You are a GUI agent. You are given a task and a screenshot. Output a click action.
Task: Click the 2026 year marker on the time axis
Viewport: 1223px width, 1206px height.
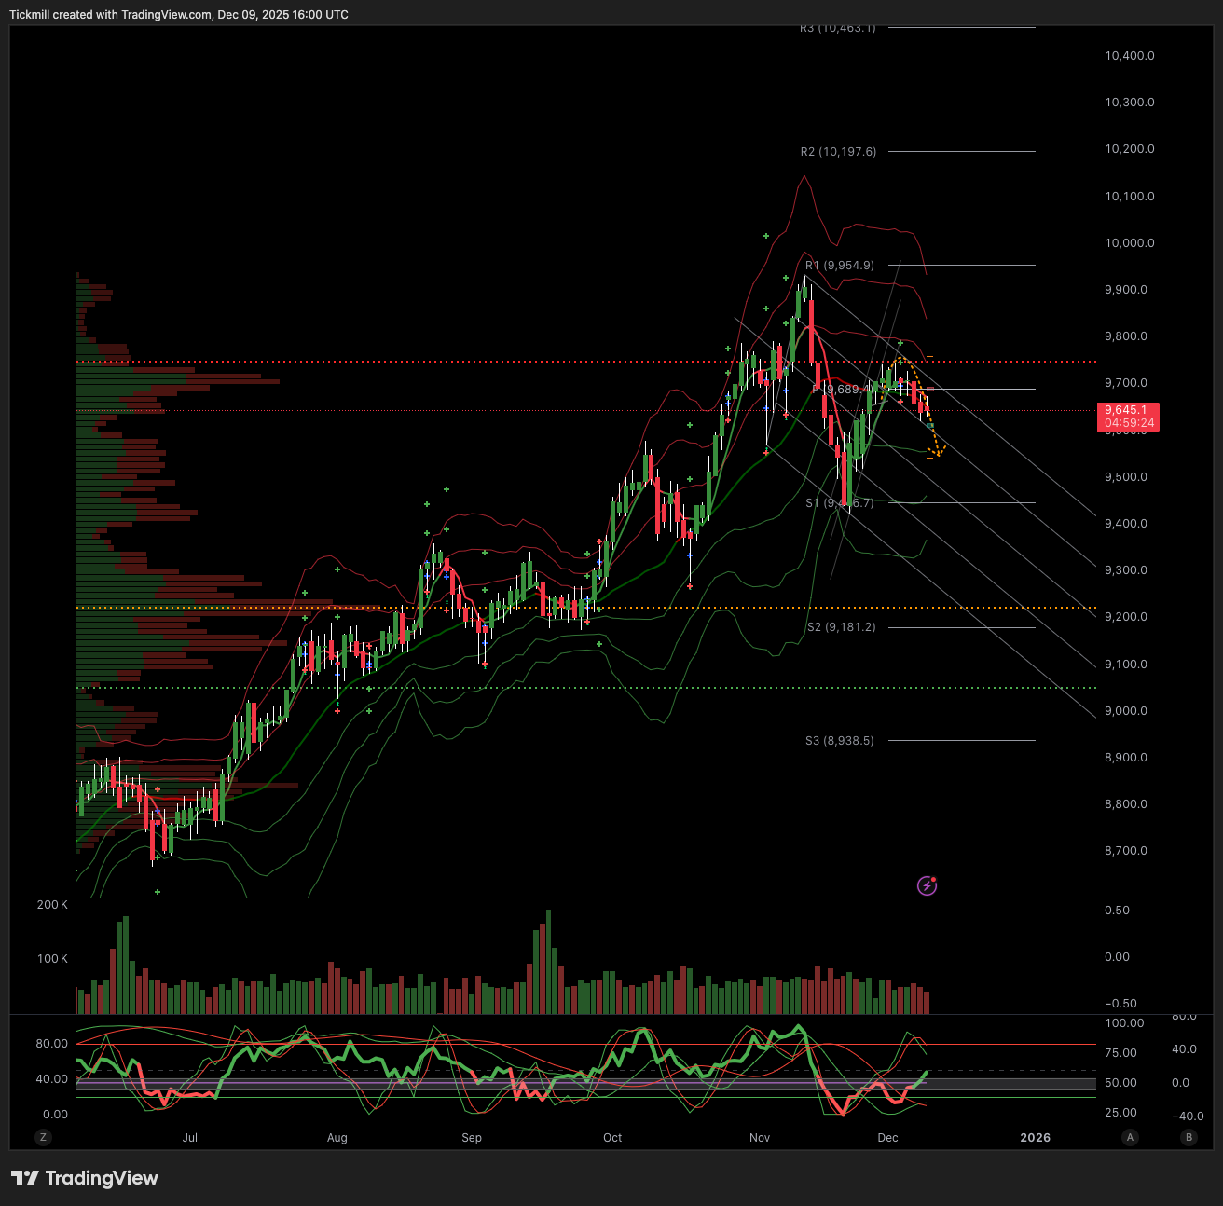click(x=1035, y=1138)
